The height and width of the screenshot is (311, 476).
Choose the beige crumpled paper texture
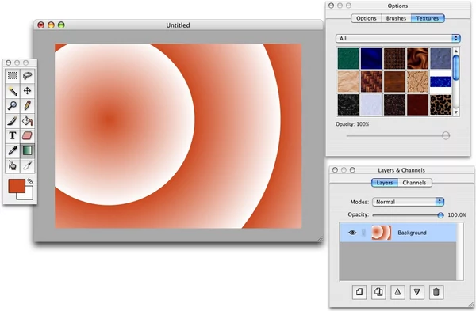(x=348, y=82)
